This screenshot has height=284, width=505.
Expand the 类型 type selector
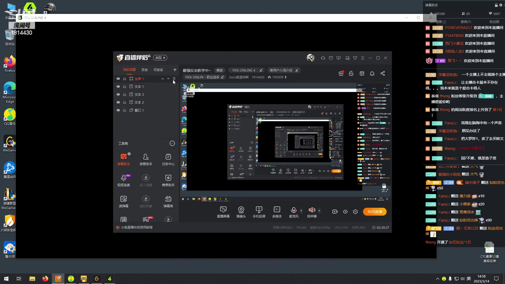tap(160, 58)
